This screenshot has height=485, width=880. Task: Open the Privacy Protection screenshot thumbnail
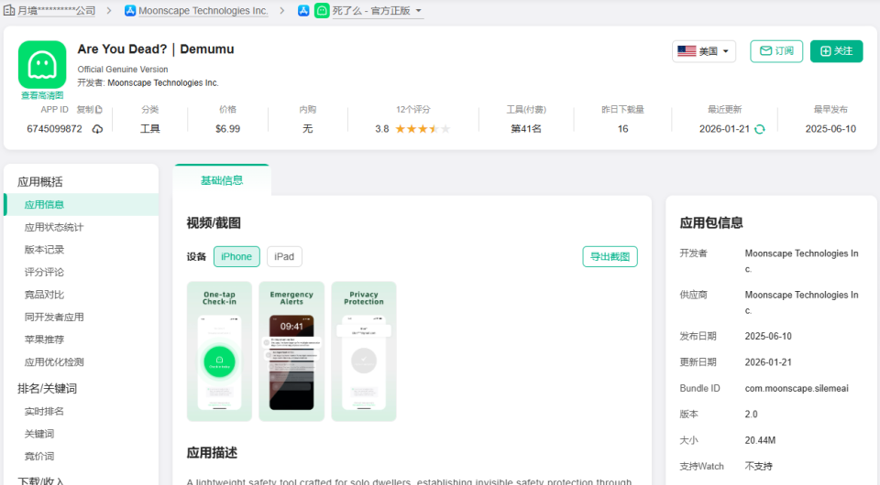pos(364,351)
